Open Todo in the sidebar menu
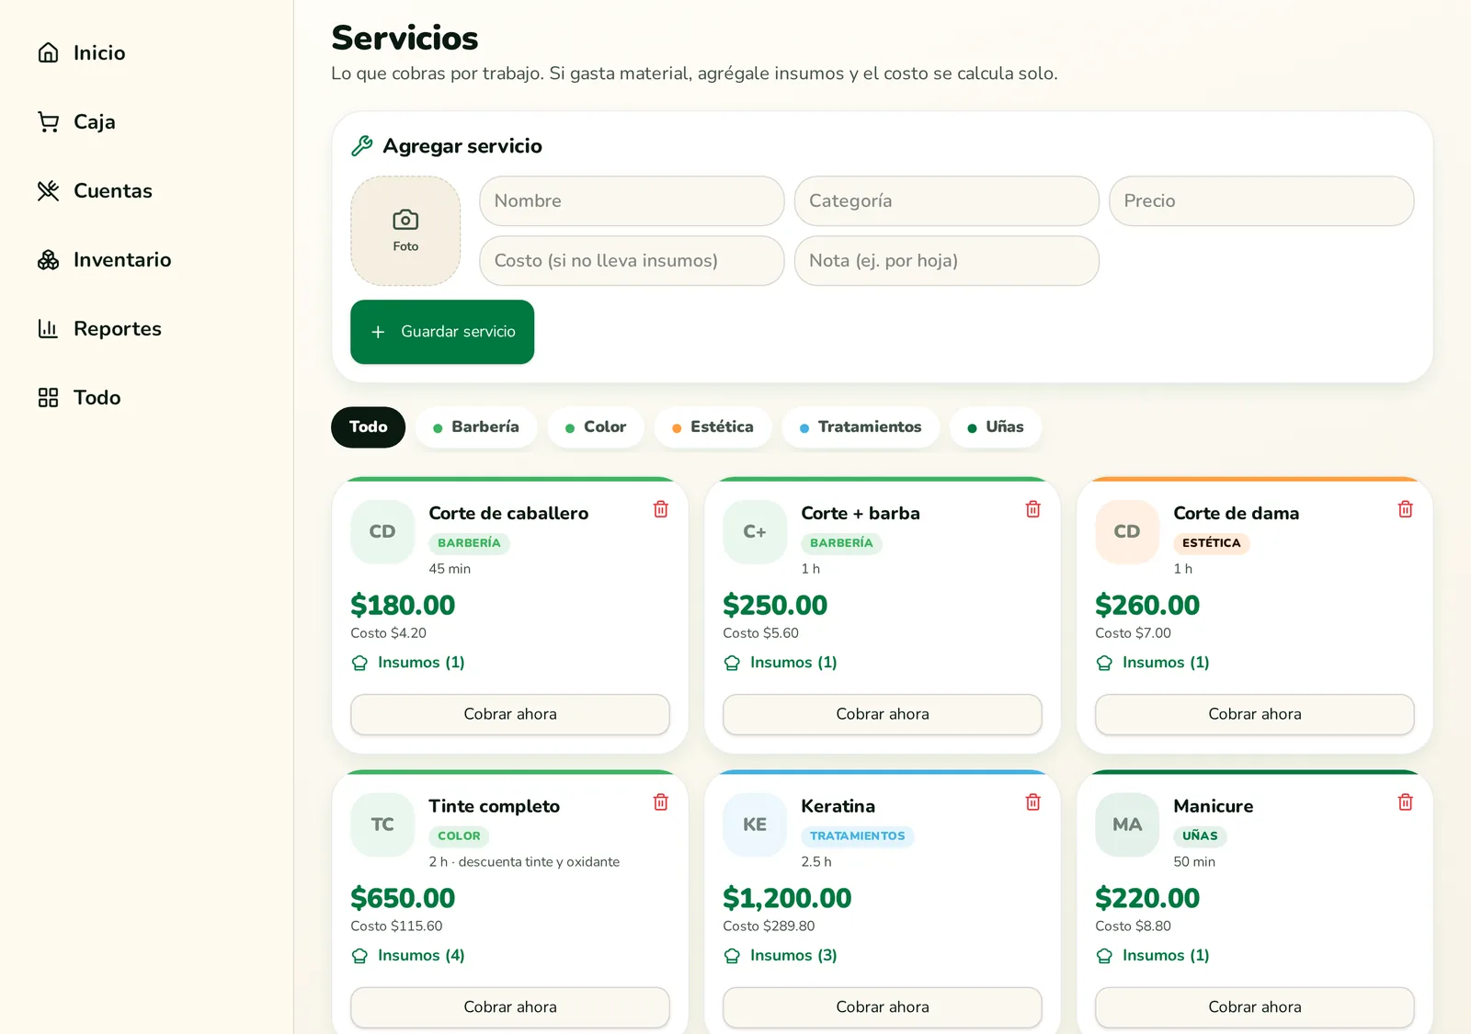Image resolution: width=1471 pixels, height=1034 pixels. coord(97,397)
